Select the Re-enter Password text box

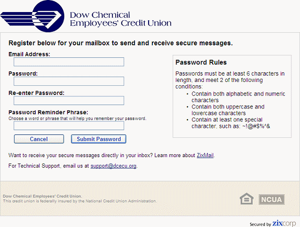coord(68,100)
